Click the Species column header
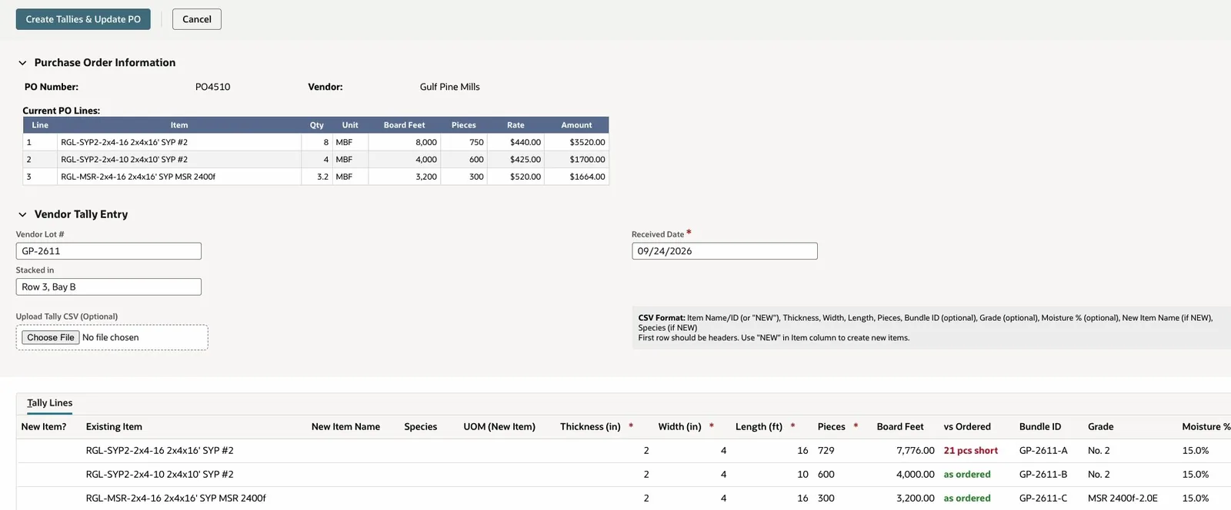This screenshot has width=1231, height=510. click(x=421, y=427)
